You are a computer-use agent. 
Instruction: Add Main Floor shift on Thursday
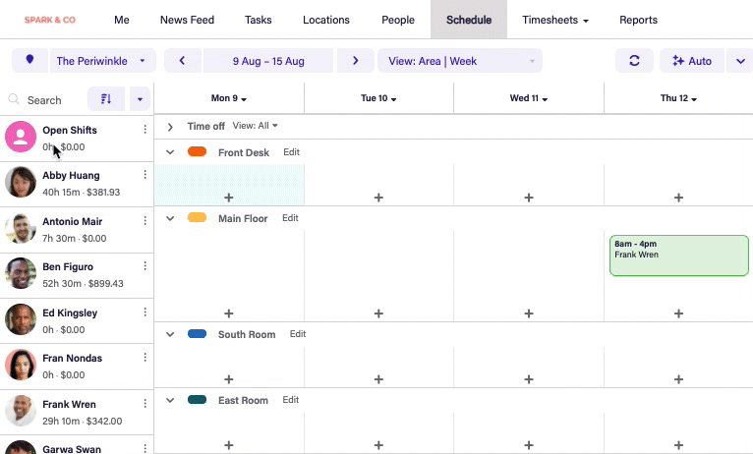[678, 313]
